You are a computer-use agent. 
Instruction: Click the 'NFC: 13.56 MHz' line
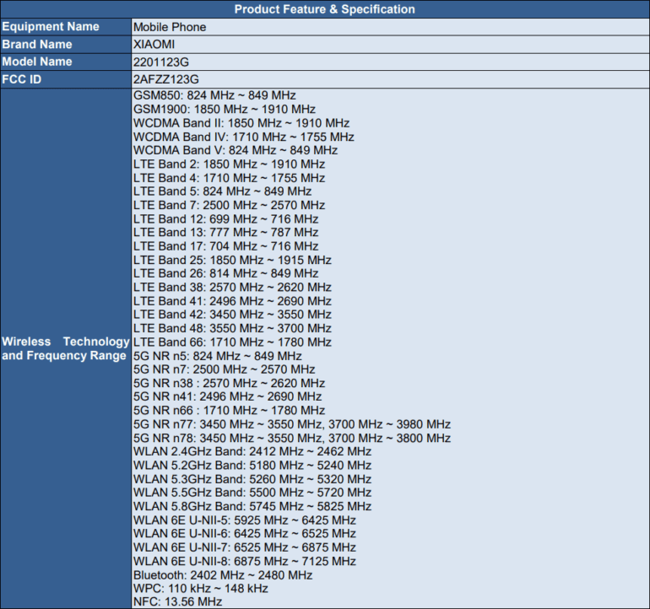click(177, 601)
